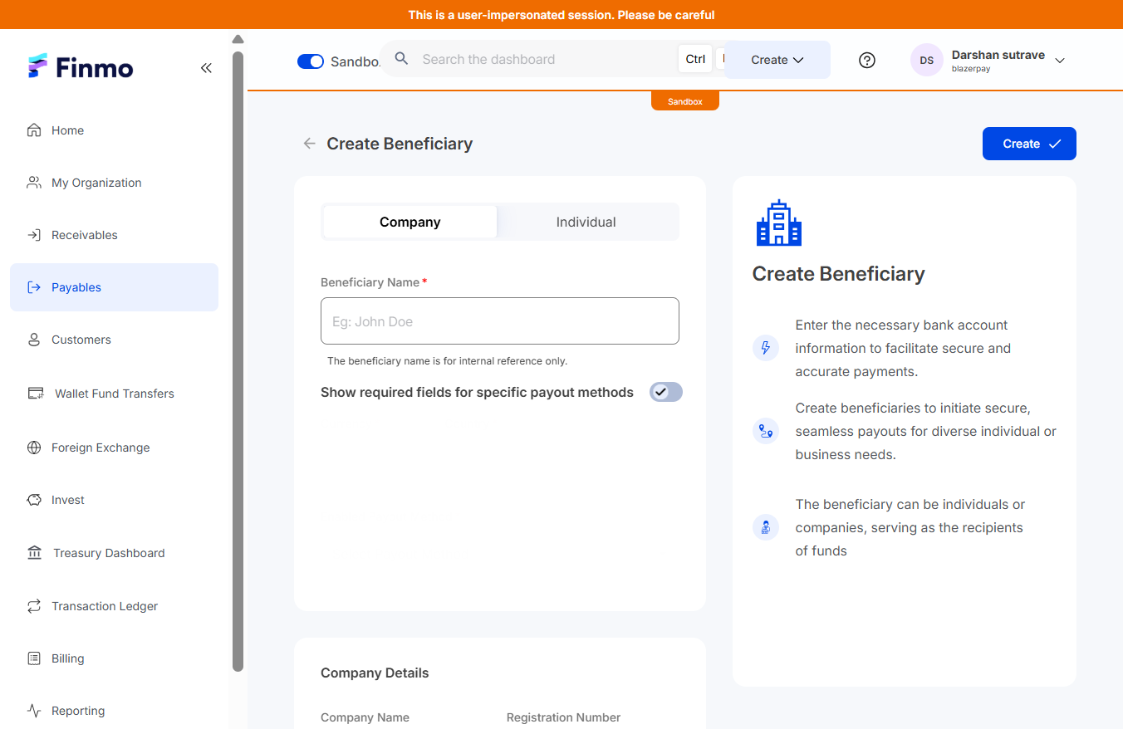The image size is (1123, 729).
Task: Go back using the arrow beside Create Beneficiary
Action: point(310,144)
